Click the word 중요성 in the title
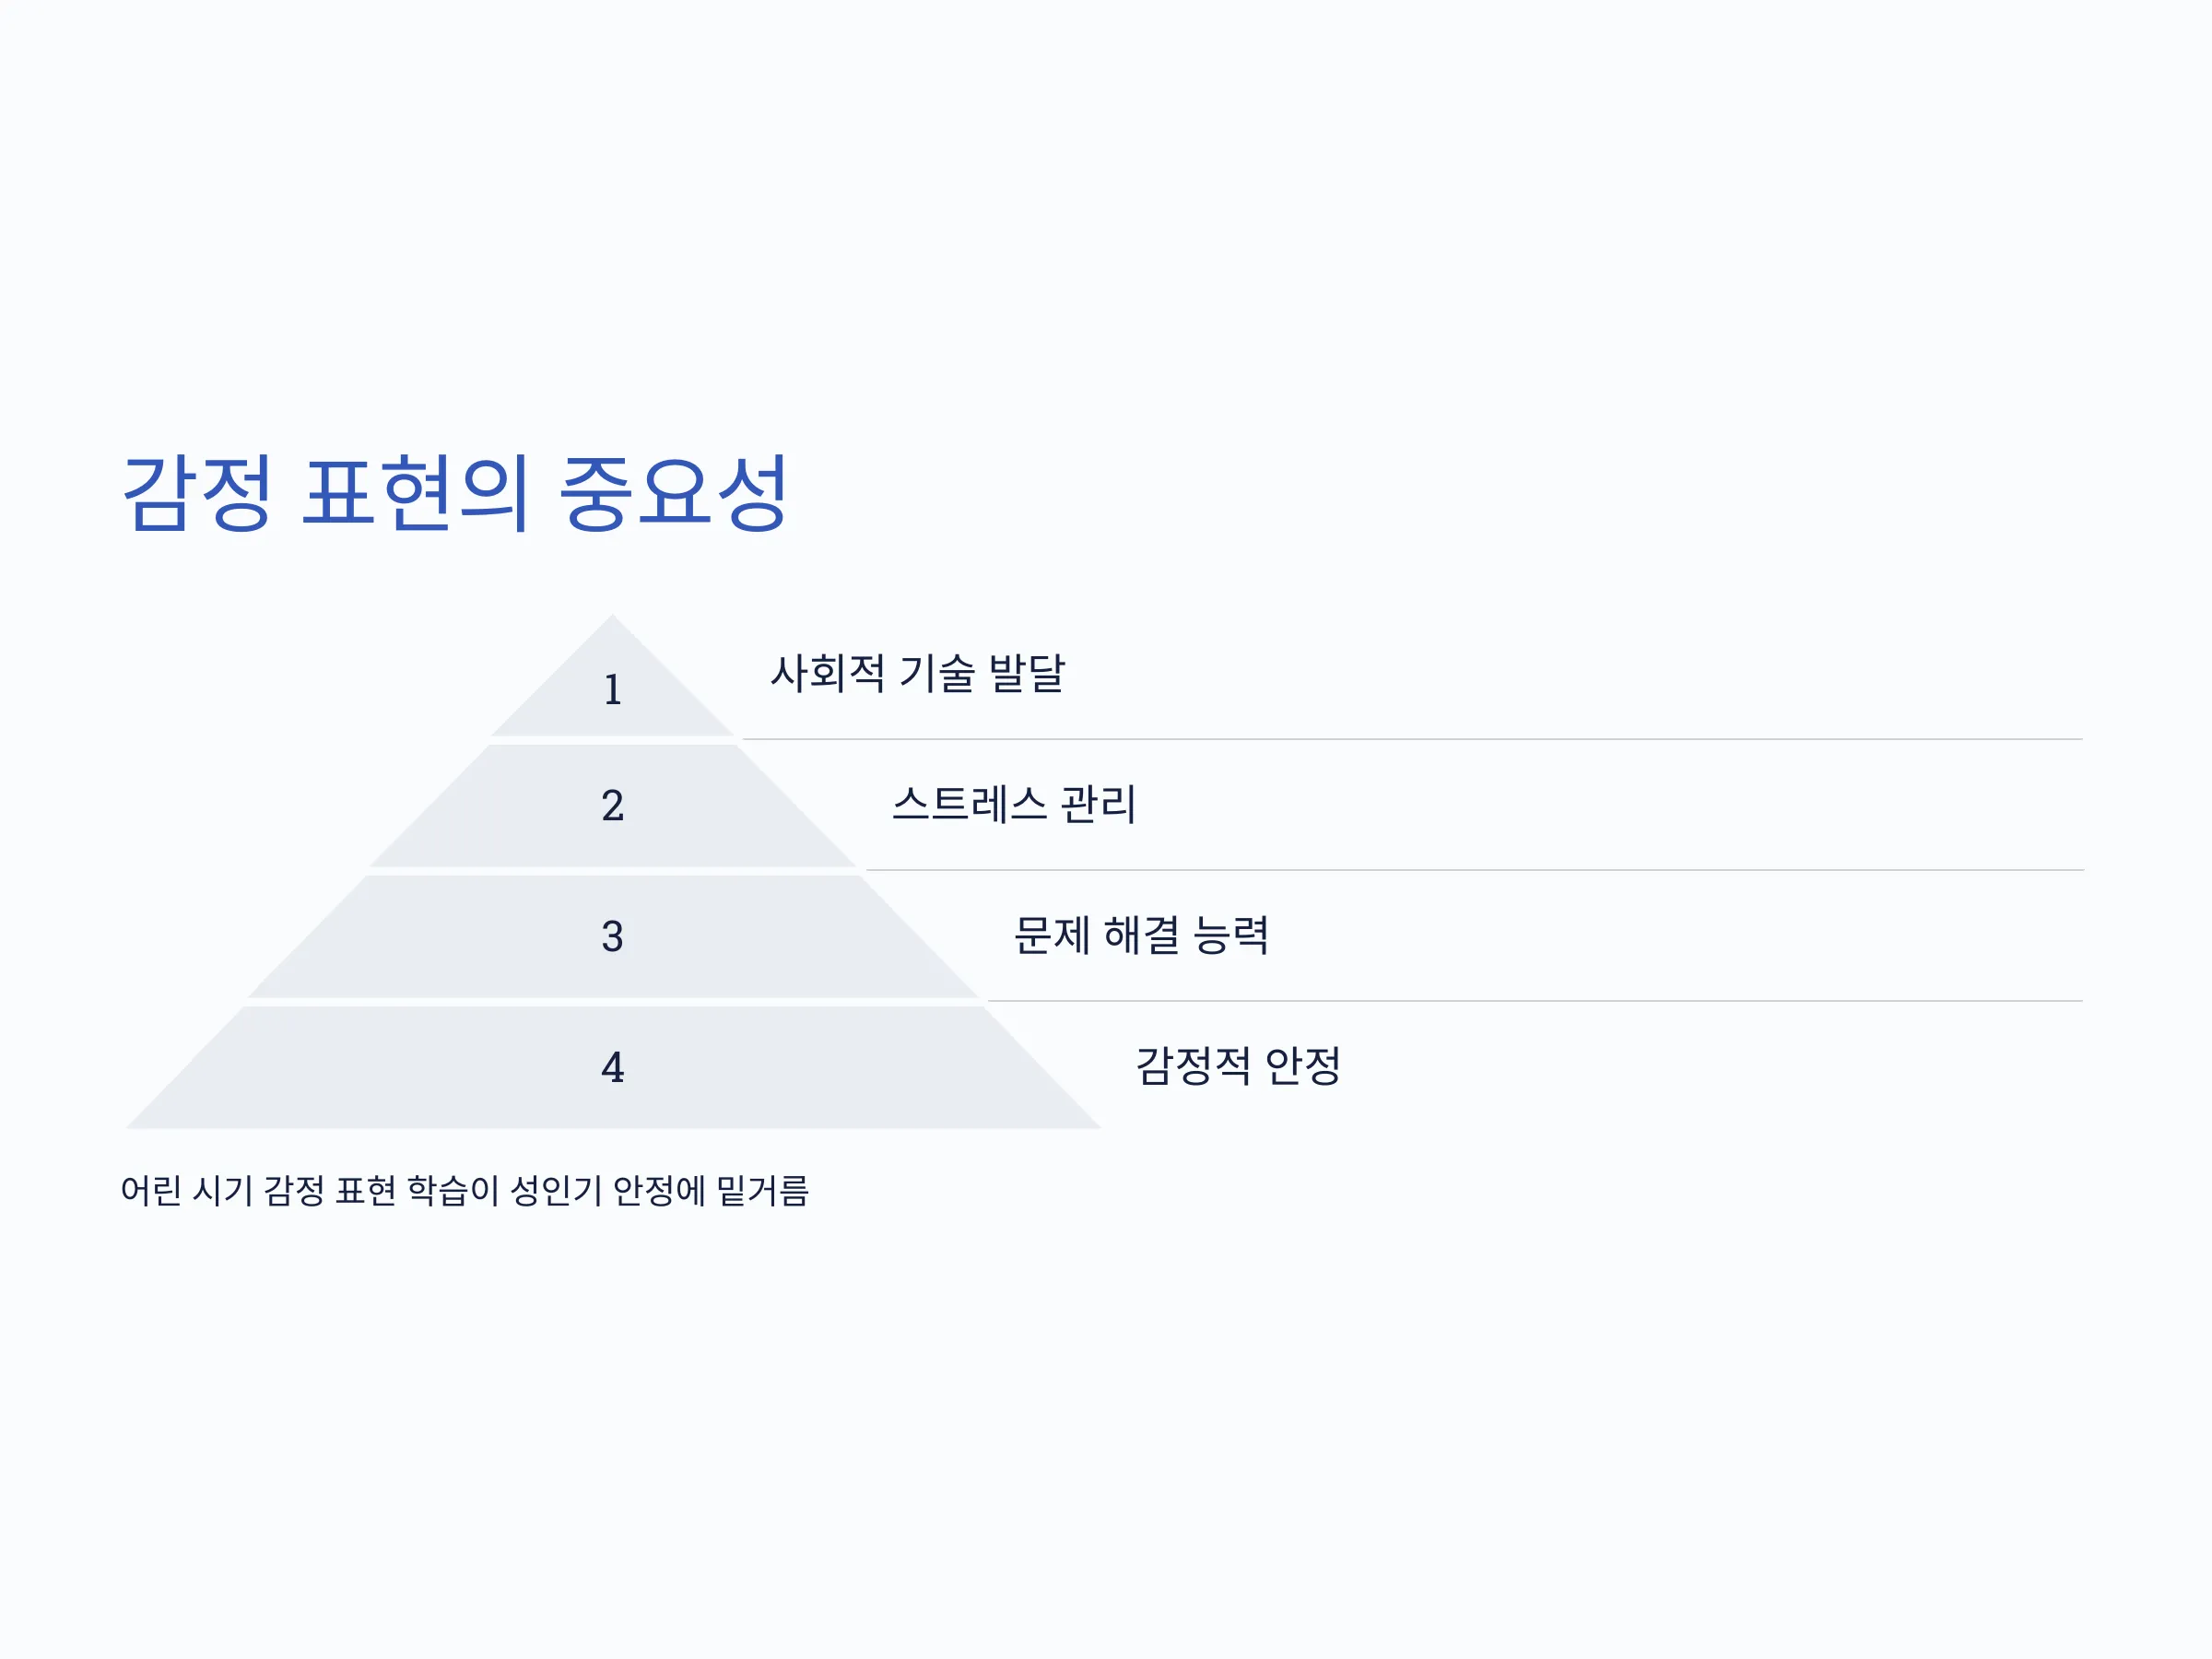 tap(674, 492)
